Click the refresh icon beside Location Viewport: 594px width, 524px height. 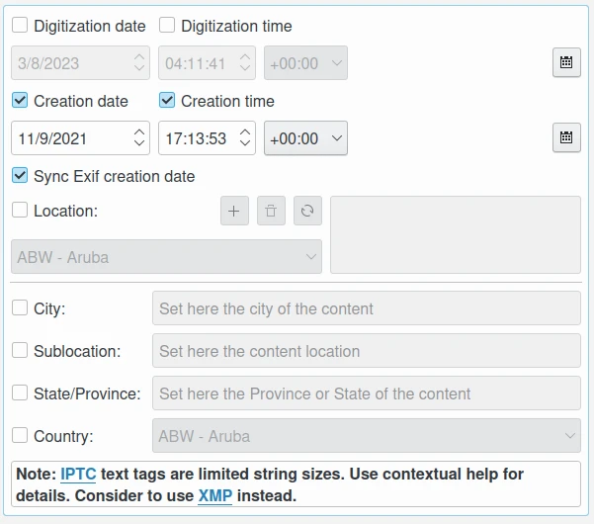pyautogui.click(x=308, y=211)
